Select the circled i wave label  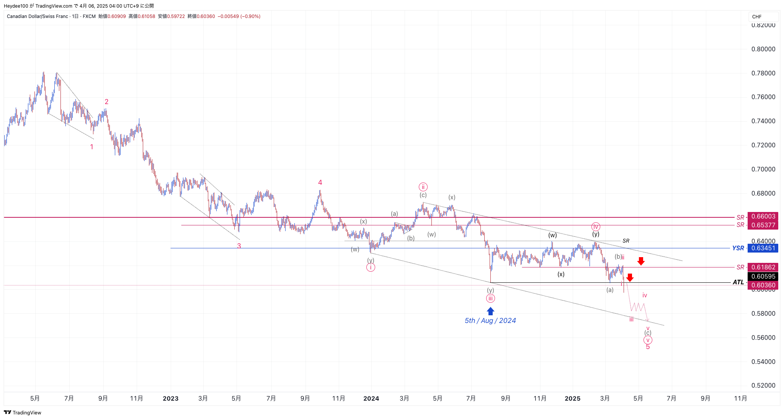coord(371,267)
